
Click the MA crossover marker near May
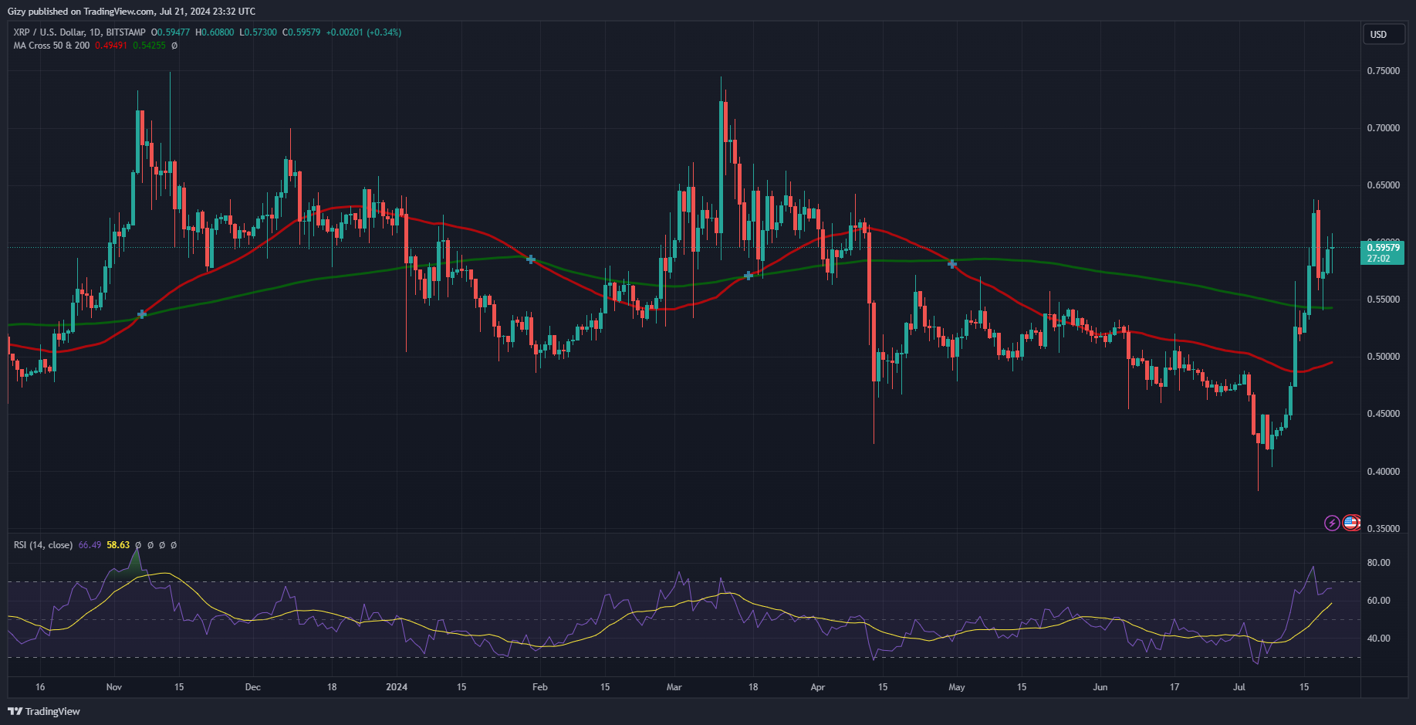[952, 264]
